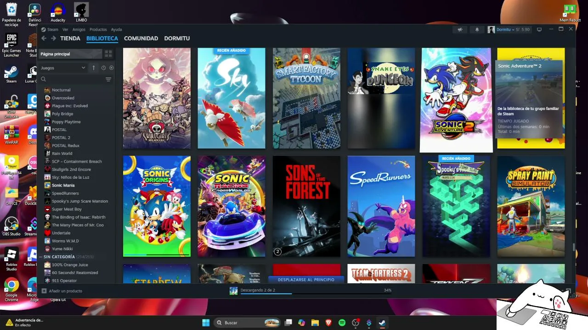The image size is (588, 330).
Task: Open the Mem Reduct desktop icon
Action: click(x=570, y=13)
